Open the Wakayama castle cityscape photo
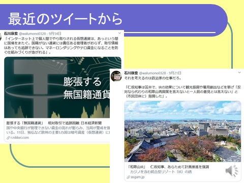Image resolution: width=244 pixels, height=183 pixels. (182, 131)
